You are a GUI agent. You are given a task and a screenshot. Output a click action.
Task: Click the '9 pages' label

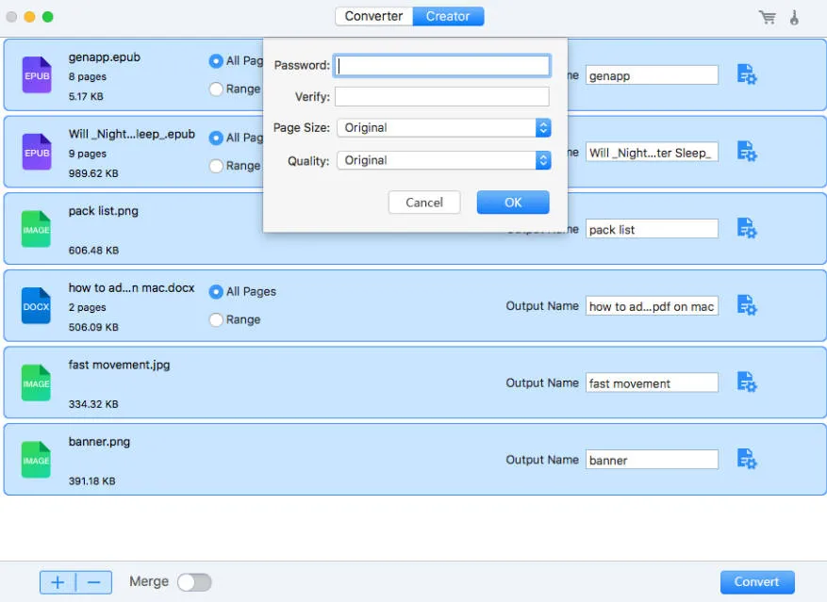(x=87, y=154)
